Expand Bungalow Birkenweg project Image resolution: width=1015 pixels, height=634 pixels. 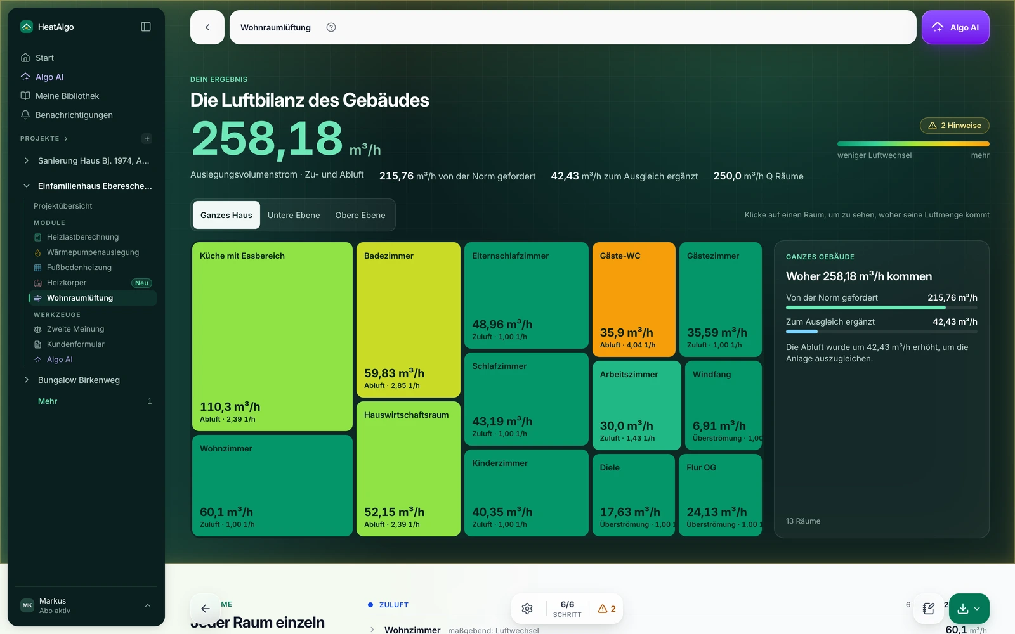coord(26,380)
